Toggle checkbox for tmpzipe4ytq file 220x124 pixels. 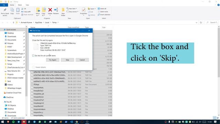click(x=32, y=87)
